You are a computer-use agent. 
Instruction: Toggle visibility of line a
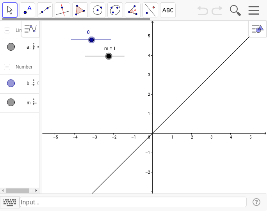coord(11,47)
